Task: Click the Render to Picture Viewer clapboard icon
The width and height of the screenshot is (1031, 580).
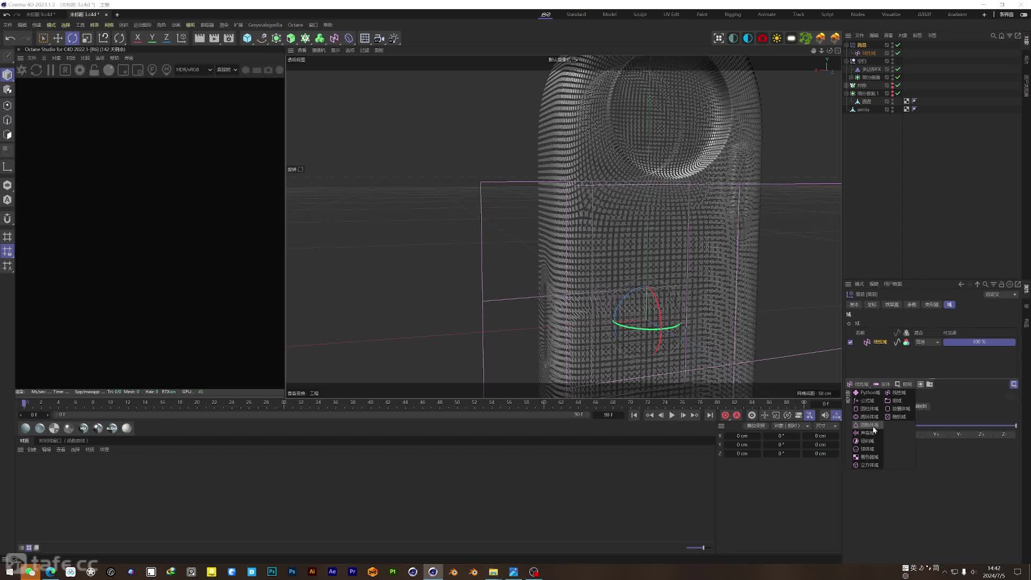Action: tap(214, 38)
